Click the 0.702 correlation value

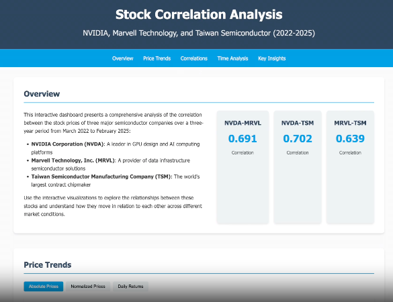click(x=298, y=138)
